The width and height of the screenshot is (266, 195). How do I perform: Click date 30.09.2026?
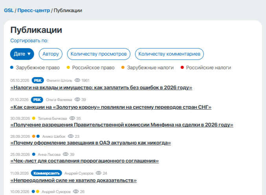point(20,119)
